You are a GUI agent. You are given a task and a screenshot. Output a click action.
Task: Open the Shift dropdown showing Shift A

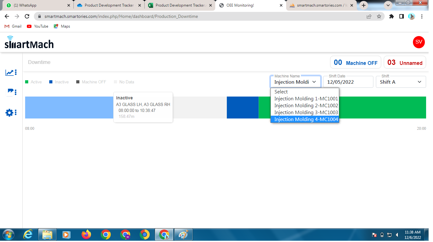401,82
